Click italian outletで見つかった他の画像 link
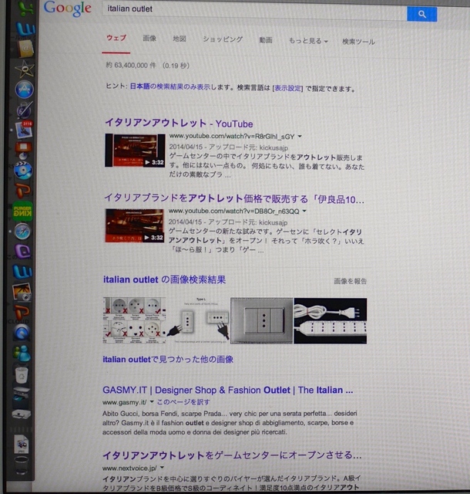The image size is (470, 494). tap(168, 360)
